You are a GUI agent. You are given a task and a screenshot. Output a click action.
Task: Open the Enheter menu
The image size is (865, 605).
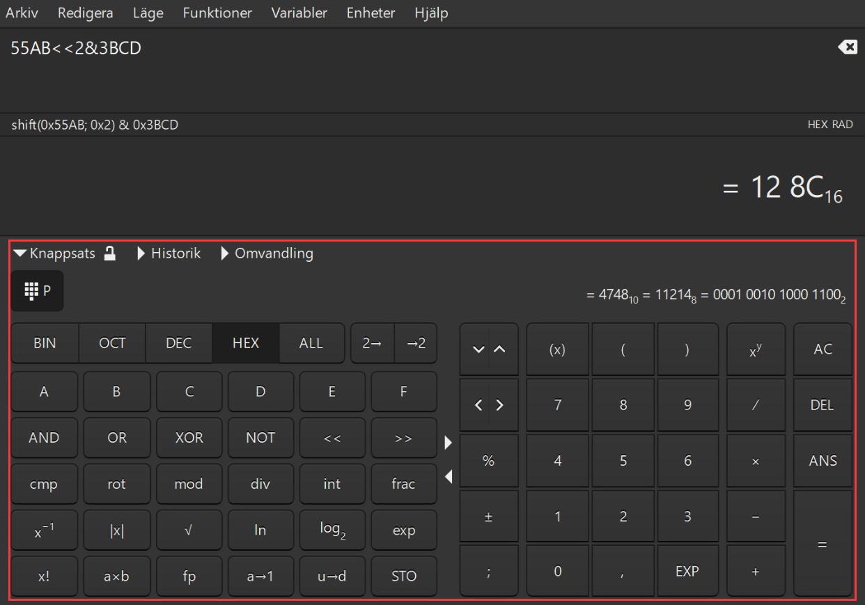(x=371, y=13)
